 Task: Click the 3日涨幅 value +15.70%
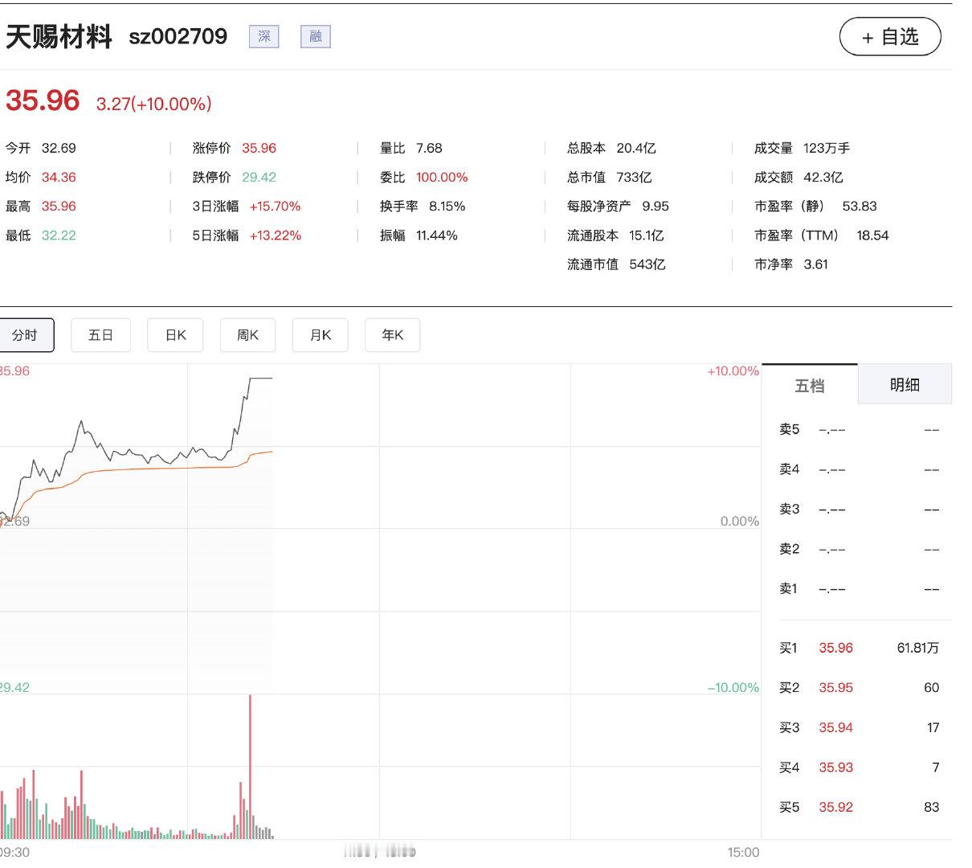coord(275,207)
